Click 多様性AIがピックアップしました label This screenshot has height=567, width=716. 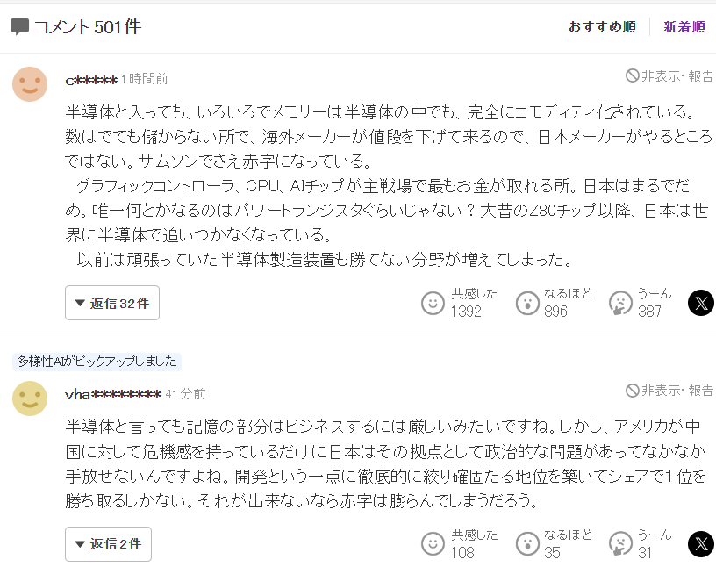click(97, 362)
